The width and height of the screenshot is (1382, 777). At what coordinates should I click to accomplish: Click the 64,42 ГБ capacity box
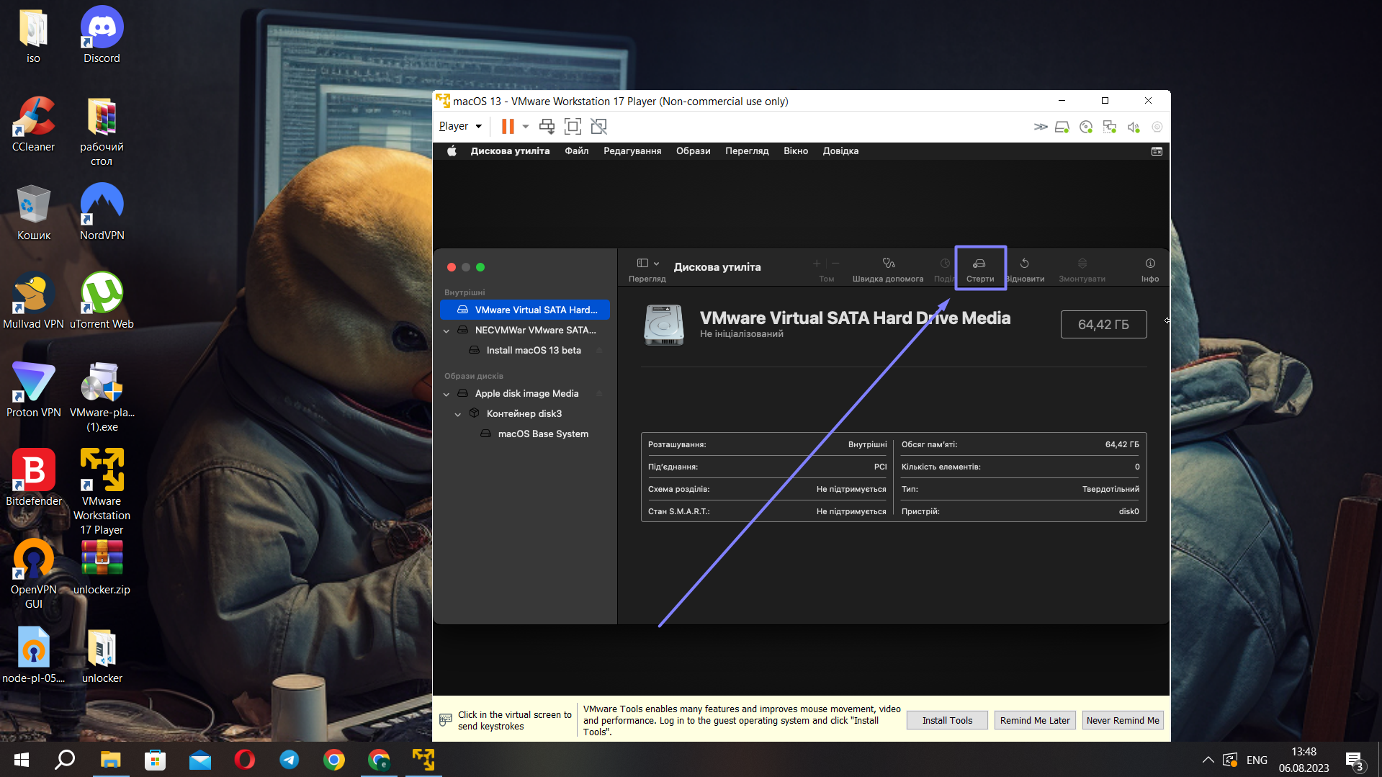pyautogui.click(x=1103, y=325)
